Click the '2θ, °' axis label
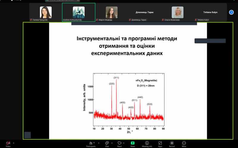The image size is (238, 148). (130, 132)
